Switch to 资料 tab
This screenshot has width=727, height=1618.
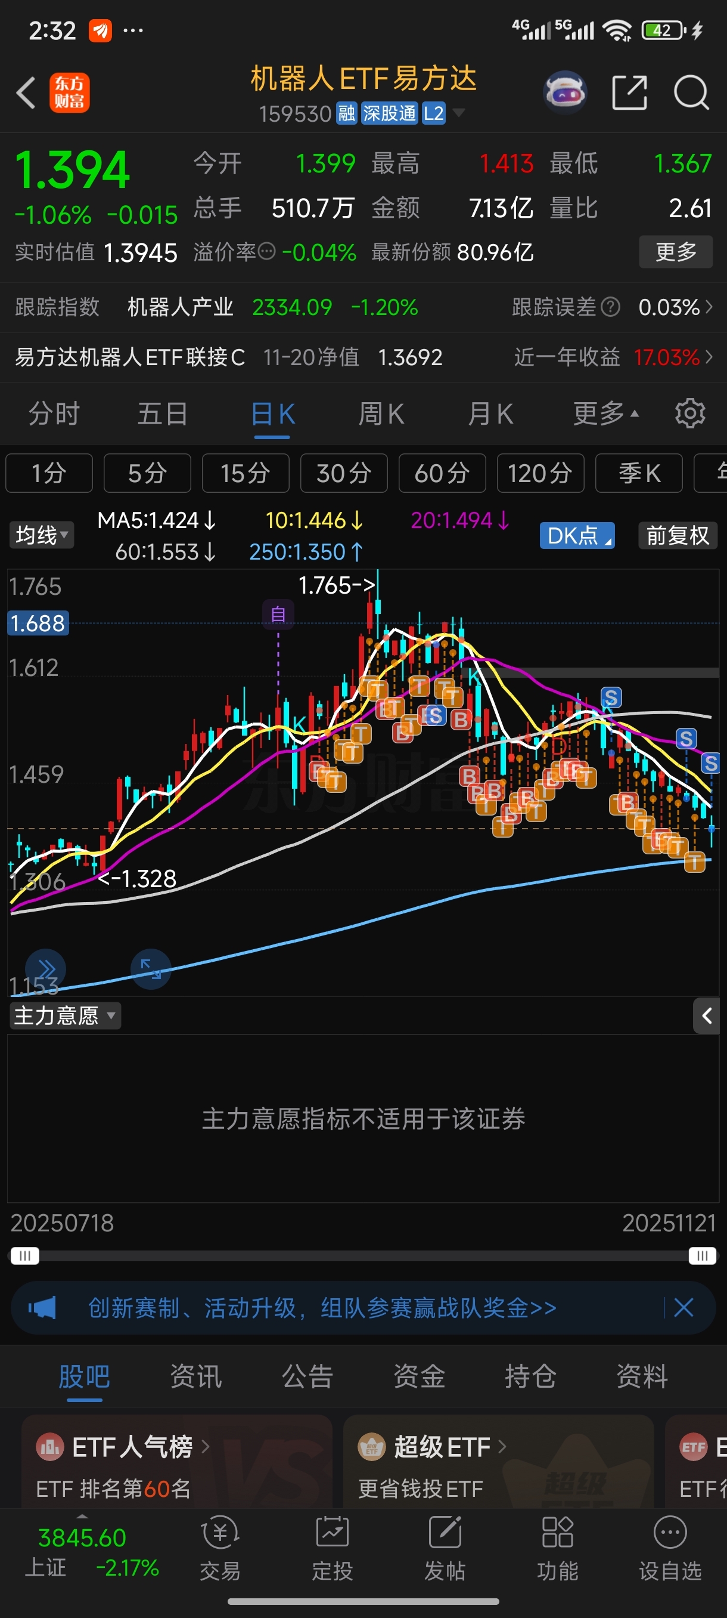pos(642,1376)
